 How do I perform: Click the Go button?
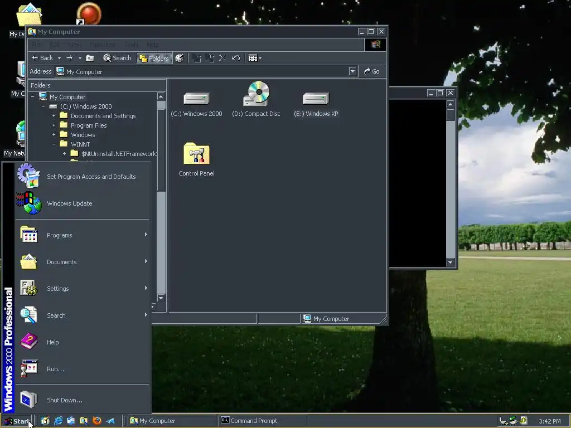coord(372,71)
